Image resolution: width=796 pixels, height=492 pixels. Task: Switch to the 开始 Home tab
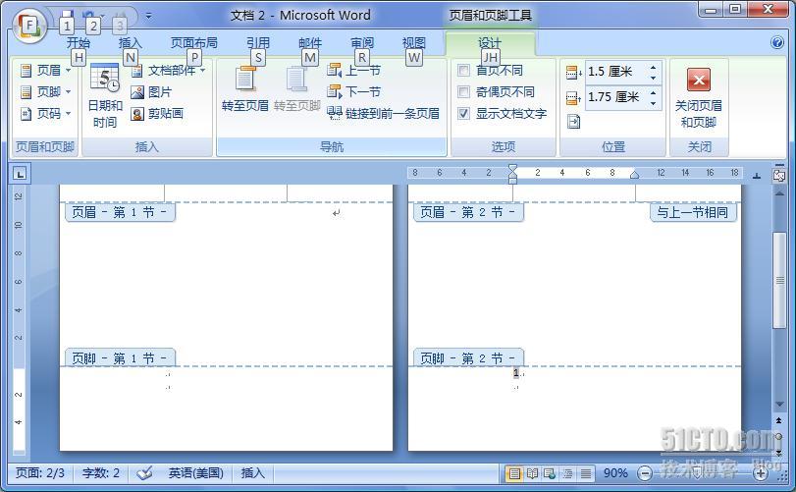click(79, 43)
